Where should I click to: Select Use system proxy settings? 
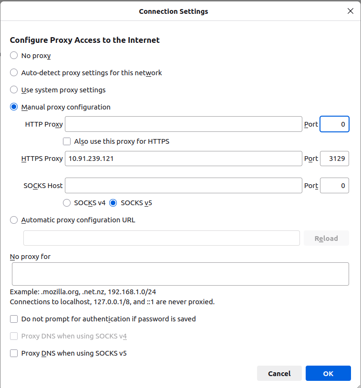(14, 90)
